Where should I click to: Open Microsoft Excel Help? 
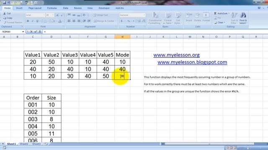[259, 8]
